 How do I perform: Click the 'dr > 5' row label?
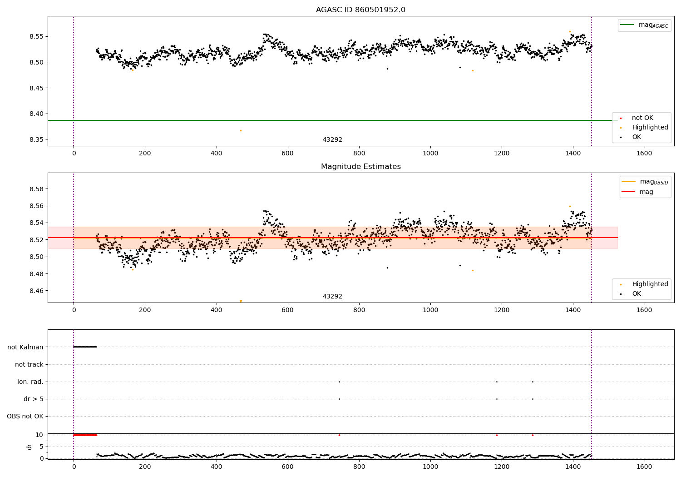click(34, 399)
